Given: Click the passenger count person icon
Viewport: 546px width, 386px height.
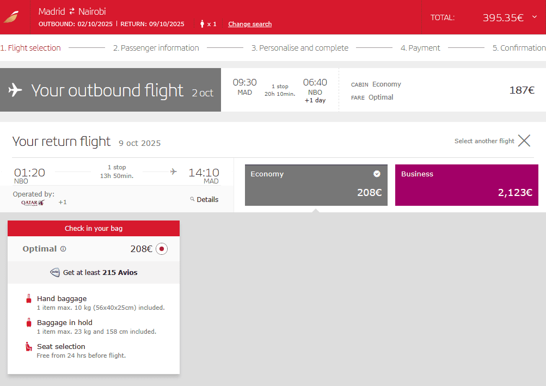Looking at the screenshot, I should click(203, 24).
